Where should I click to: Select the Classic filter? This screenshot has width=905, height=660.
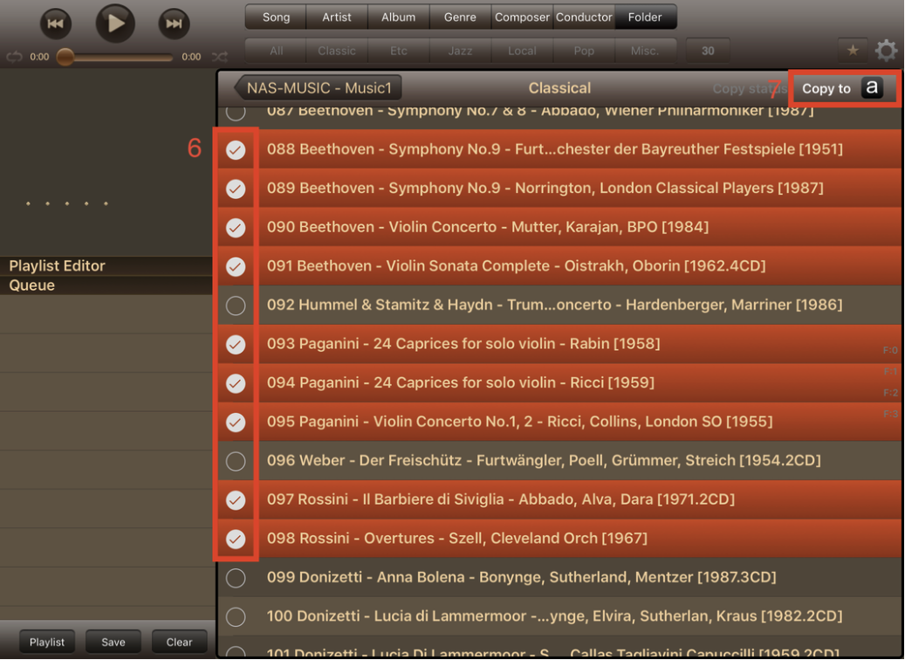337,51
